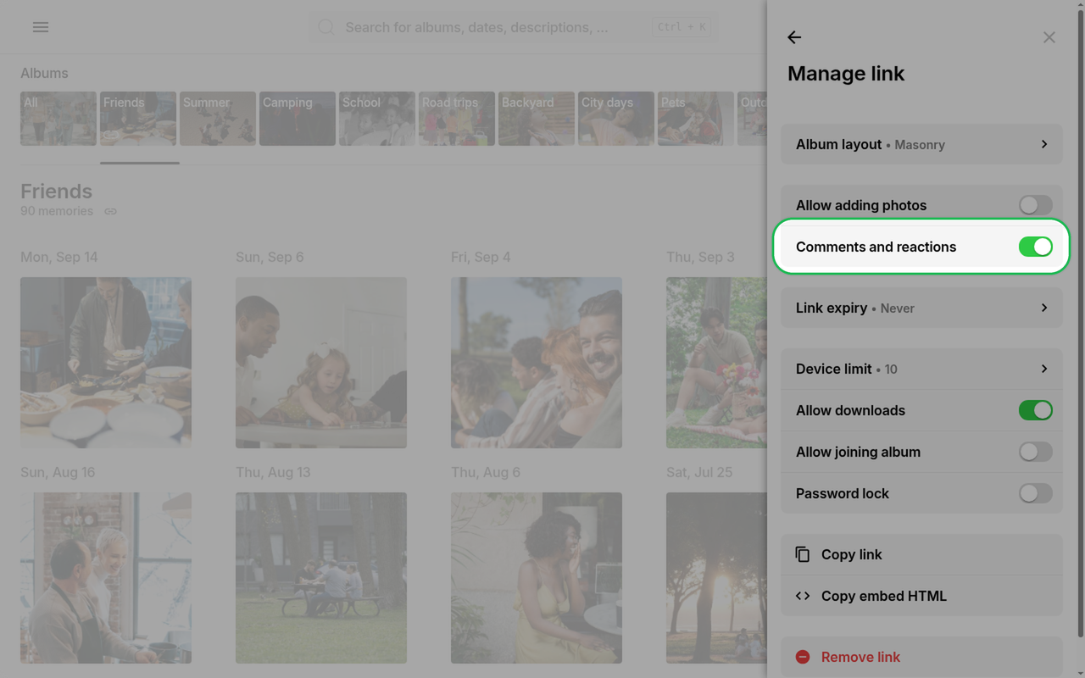Open the Summer album
1085x678 pixels.
tap(218, 119)
